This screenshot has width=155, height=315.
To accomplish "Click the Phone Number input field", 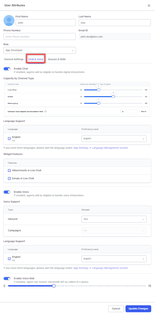I will (x=40, y=37).
